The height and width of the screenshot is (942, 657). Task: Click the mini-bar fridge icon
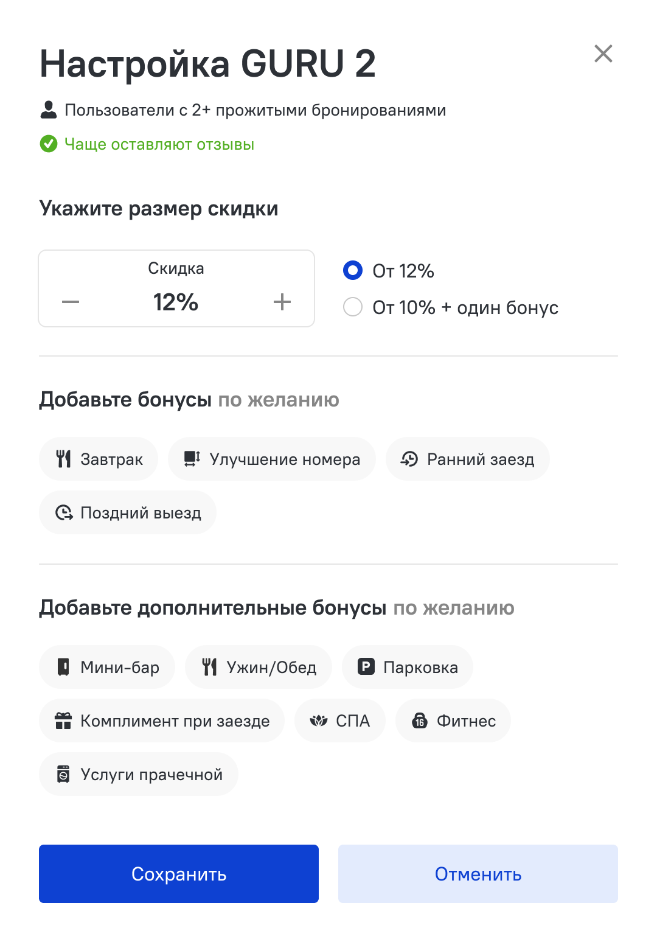point(63,667)
